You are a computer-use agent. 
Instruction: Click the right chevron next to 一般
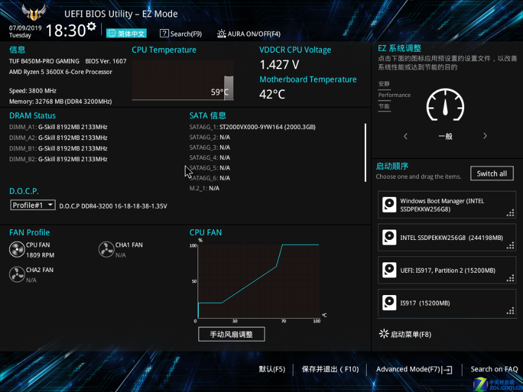(485, 136)
